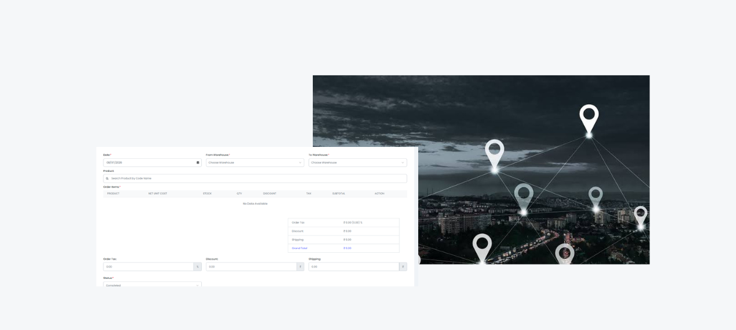Click the Order Tax input field
This screenshot has width=736, height=330.
pos(148,266)
